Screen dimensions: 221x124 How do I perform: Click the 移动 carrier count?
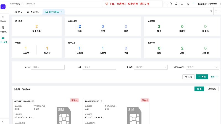pos(80,26)
